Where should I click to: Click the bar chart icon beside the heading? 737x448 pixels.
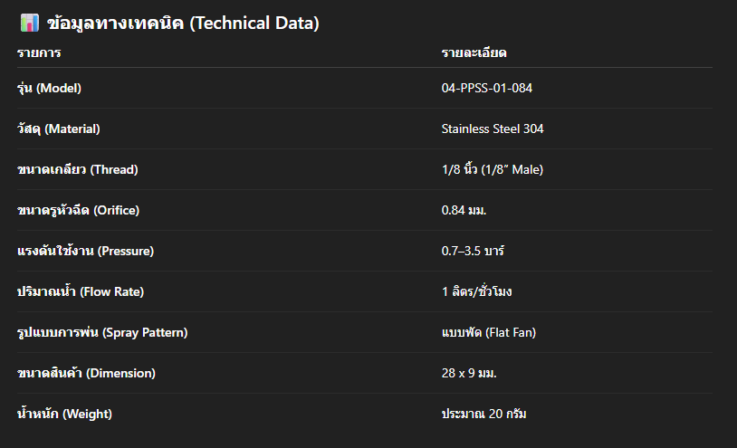(29, 23)
